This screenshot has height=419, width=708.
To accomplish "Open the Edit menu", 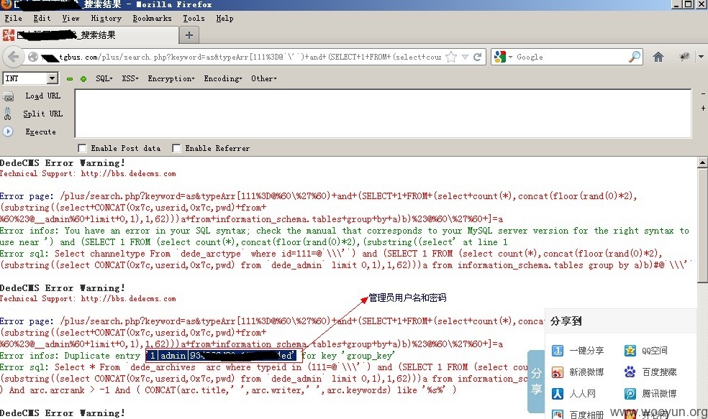I will click(42, 19).
